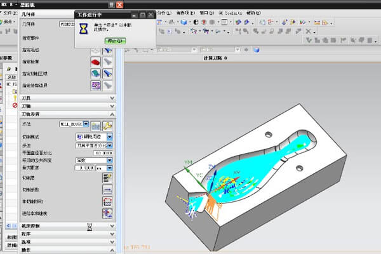381x254 pixels.
Task: Open the 方法 (Method) dropdown list
Action: tap(86, 125)
